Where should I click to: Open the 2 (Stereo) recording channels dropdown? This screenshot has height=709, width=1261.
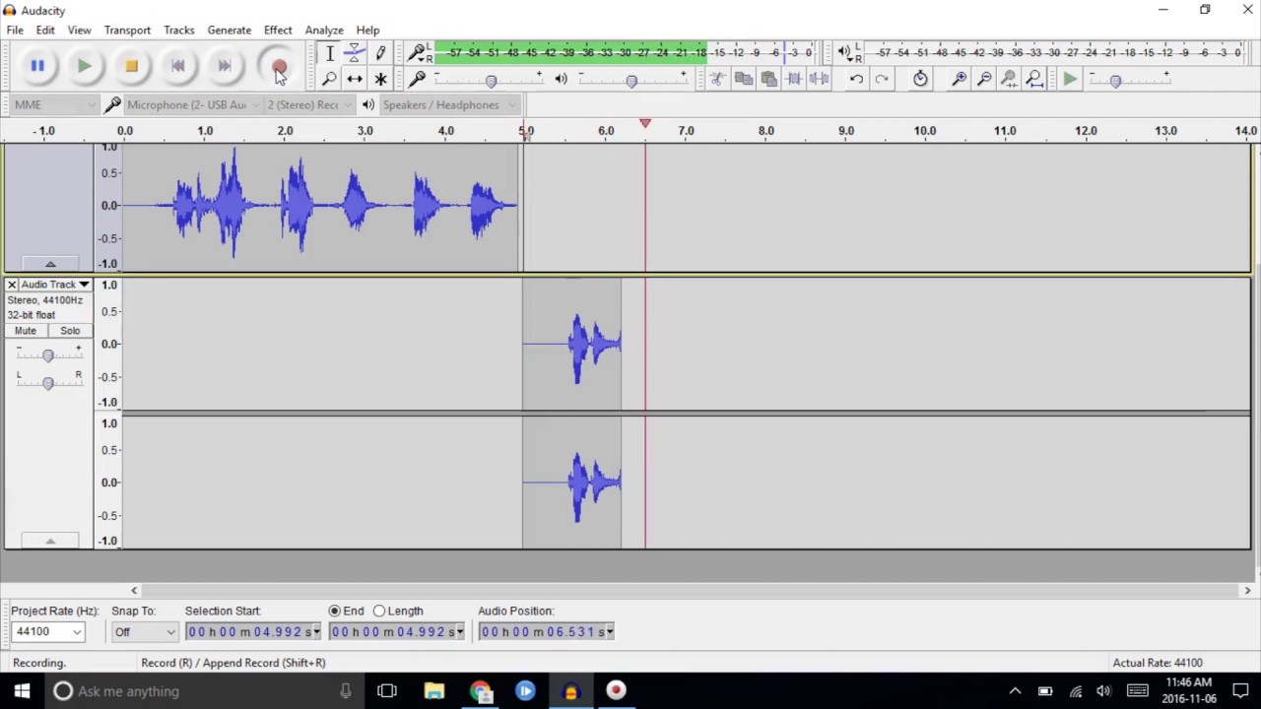(x=308, y=104)
